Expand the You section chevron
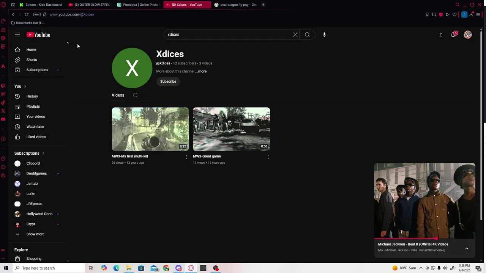 (x=25, y=86)
